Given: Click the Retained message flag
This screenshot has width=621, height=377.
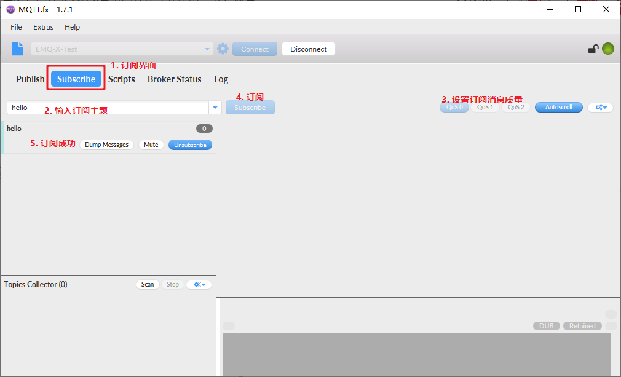Looking at the screenshot, I should click(x=582, y=326).
